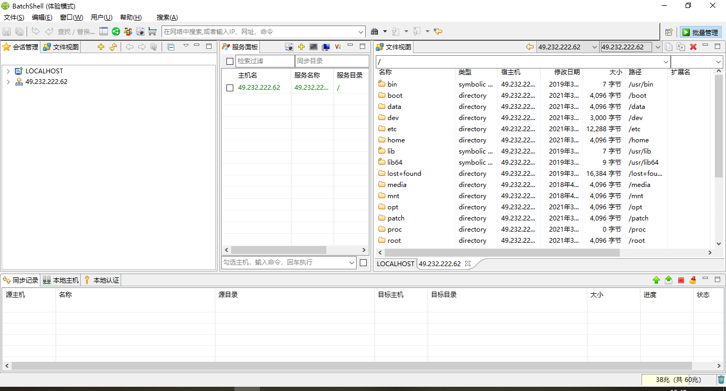Click the binoculars search icon
This screenshot has height=391, width=726.
375,32
